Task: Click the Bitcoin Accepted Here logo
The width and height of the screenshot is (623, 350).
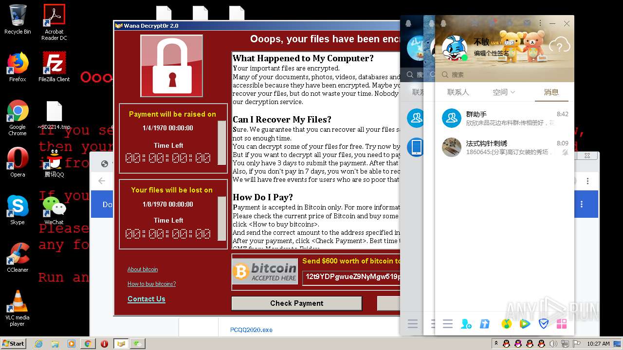Action: (x=265, y=272)
